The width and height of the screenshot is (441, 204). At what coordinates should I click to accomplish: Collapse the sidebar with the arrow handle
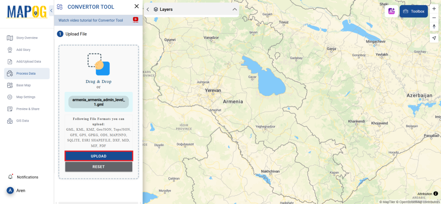[x=51, y=10]
